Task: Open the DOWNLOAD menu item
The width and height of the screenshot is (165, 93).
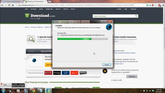Action: (x=49, y=9)
